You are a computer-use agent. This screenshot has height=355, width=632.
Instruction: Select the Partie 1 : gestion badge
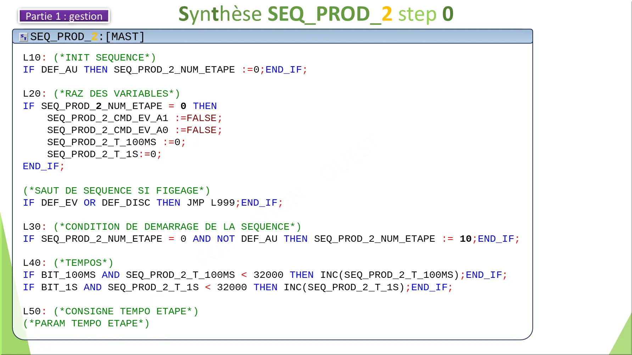click(x=64, y=16)
